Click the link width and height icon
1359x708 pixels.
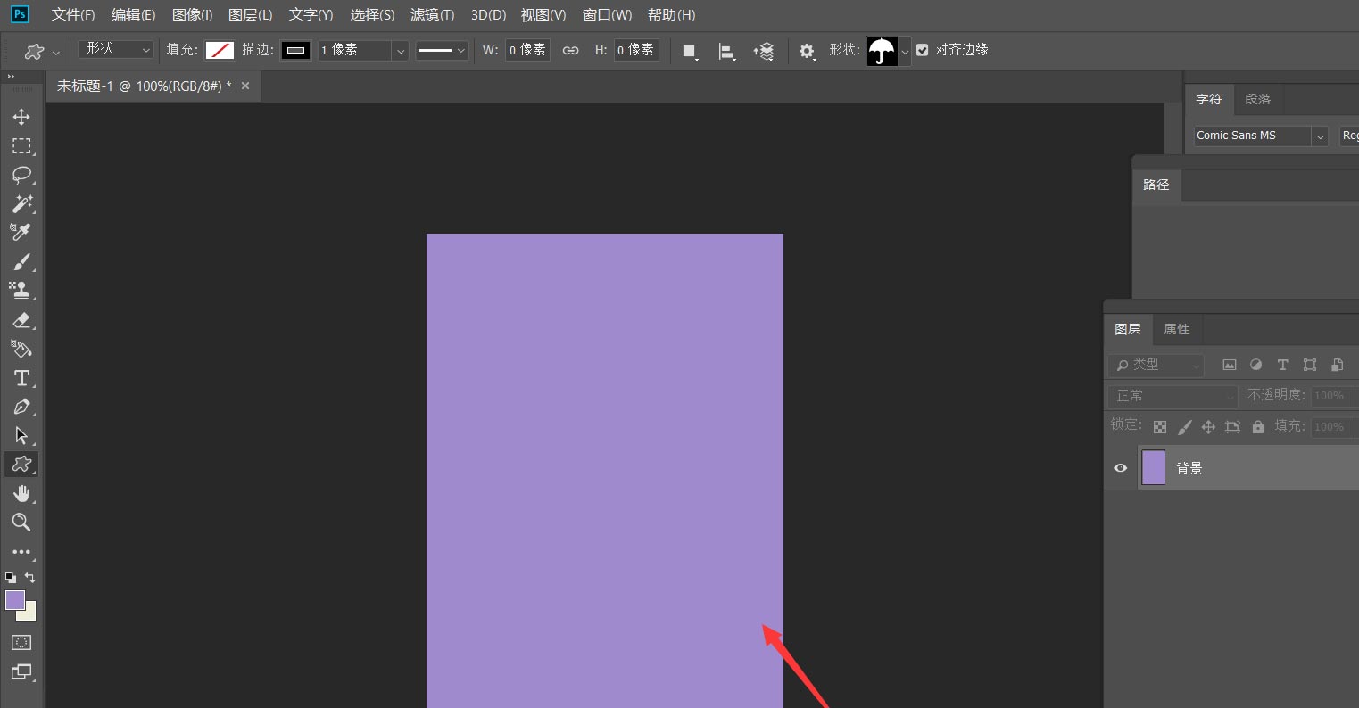[x=570, y=50]
